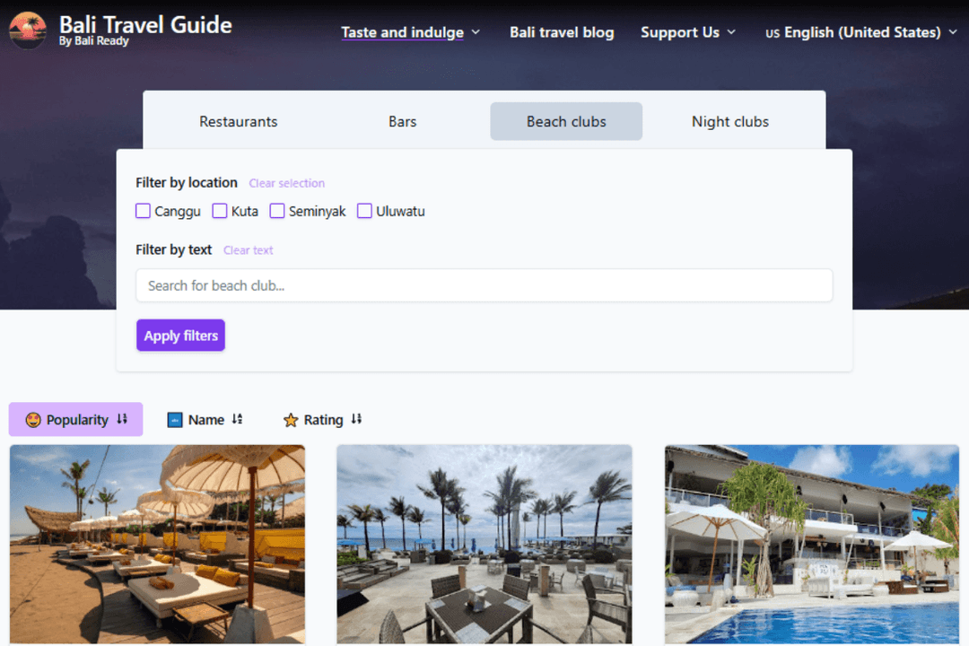Image resolution: width=969 pixels, height=646 pixels.
Task: Click the blue Name sort icon
Action: [174, 419]
